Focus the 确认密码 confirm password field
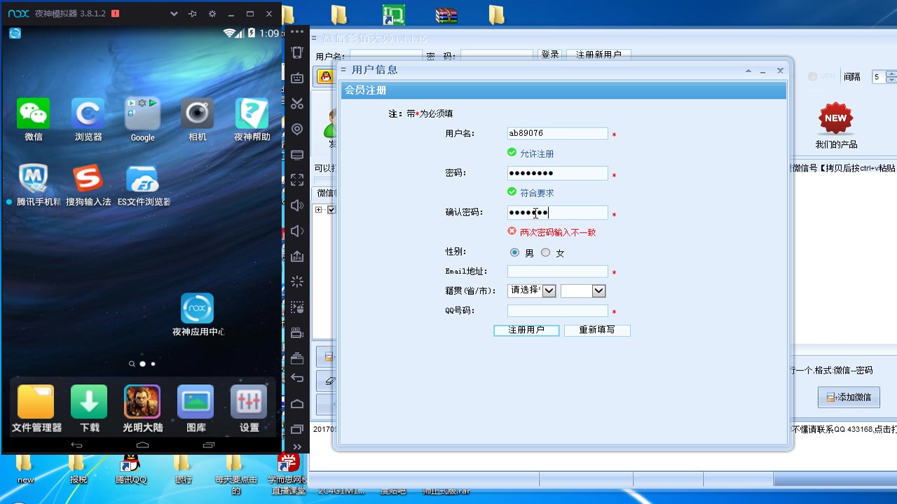 [558, 212]
